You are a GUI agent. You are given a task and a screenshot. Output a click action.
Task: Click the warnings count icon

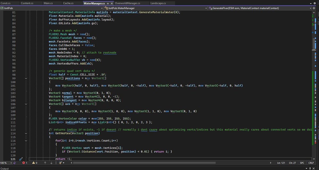coord(35,163)
